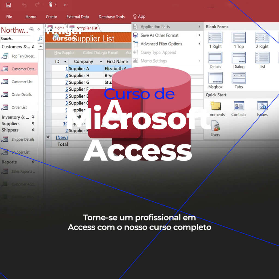Screen dimensions: 279x279
Task: Open the Home ribbon tab
Action: click(x=31, y=17)
